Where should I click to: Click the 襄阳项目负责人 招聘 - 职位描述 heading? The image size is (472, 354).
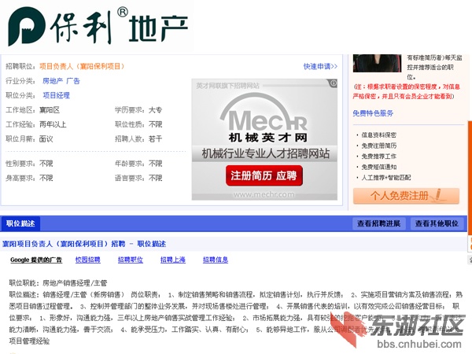[x=84, y=244]
